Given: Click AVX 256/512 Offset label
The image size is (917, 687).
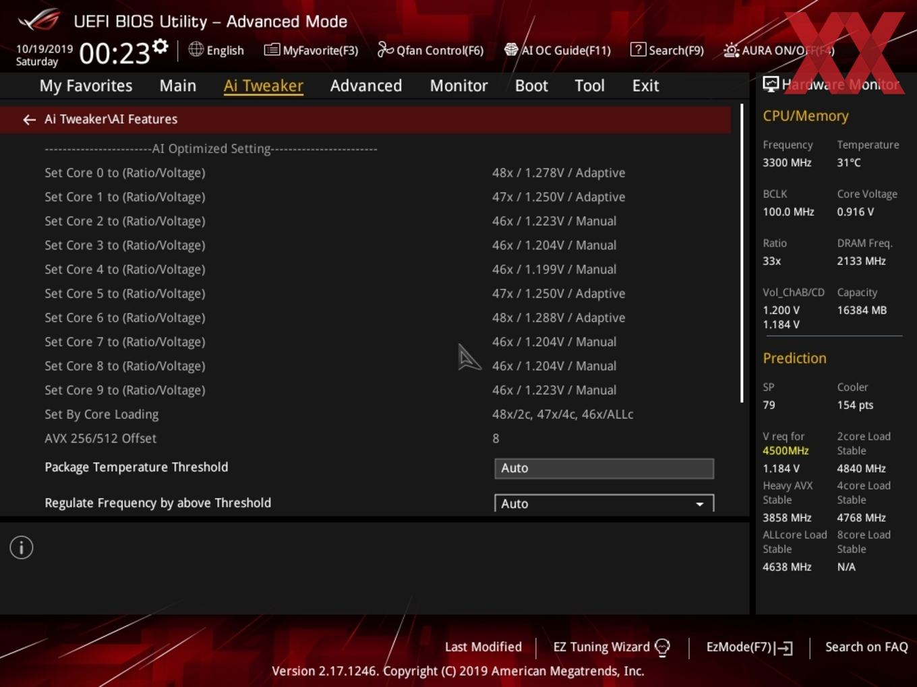Looking at the screenshot, I should (100, 438).
